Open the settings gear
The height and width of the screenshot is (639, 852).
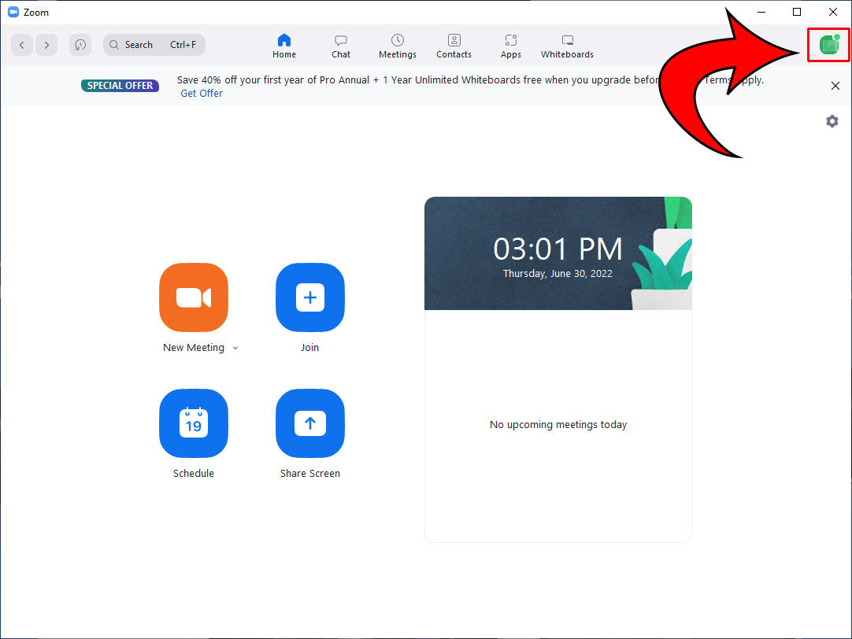pos(832,121)
